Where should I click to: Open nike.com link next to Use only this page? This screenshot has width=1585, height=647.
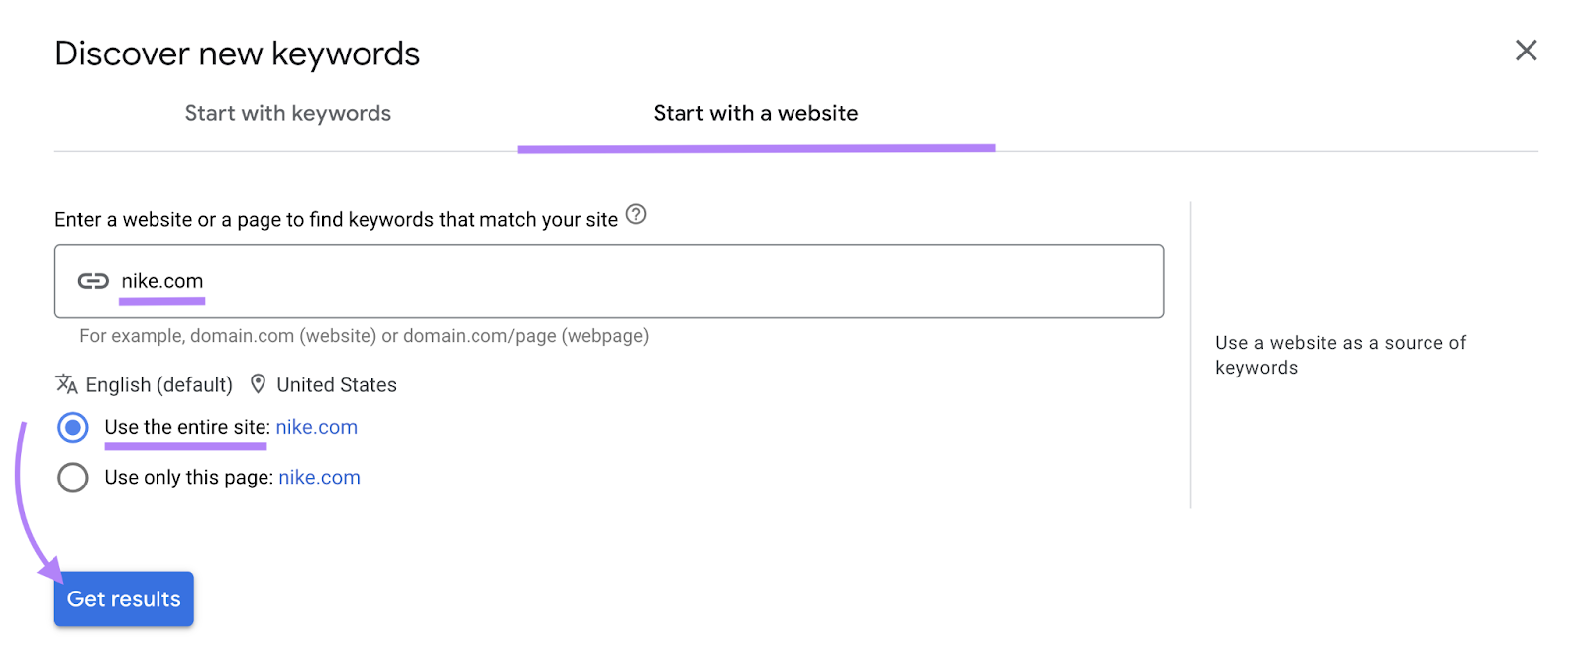[319, 478]
